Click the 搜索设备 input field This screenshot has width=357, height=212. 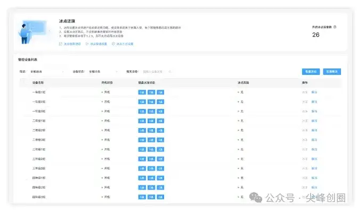157,72
